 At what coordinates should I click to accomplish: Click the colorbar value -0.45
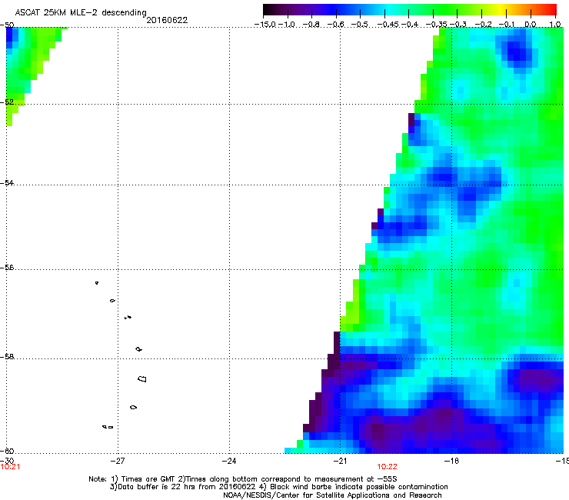click(x=388, y=25)
